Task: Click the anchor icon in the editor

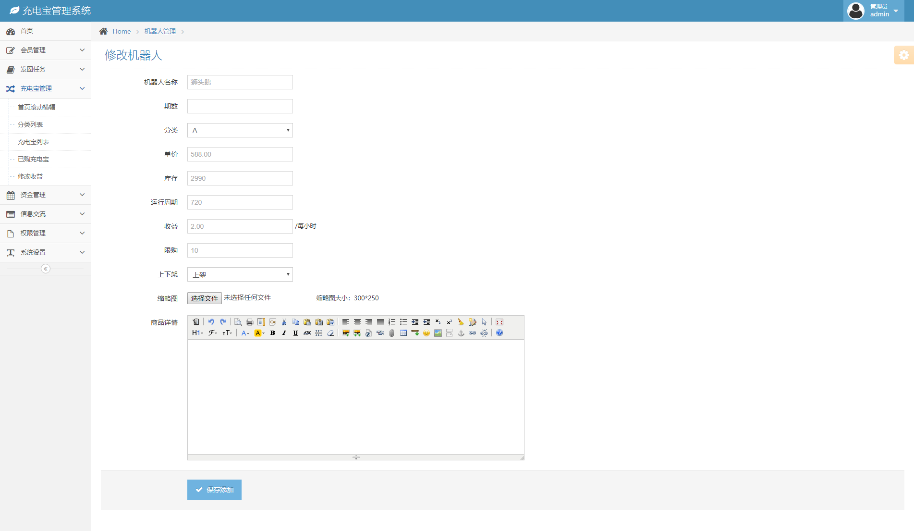Action: [461, 333]
